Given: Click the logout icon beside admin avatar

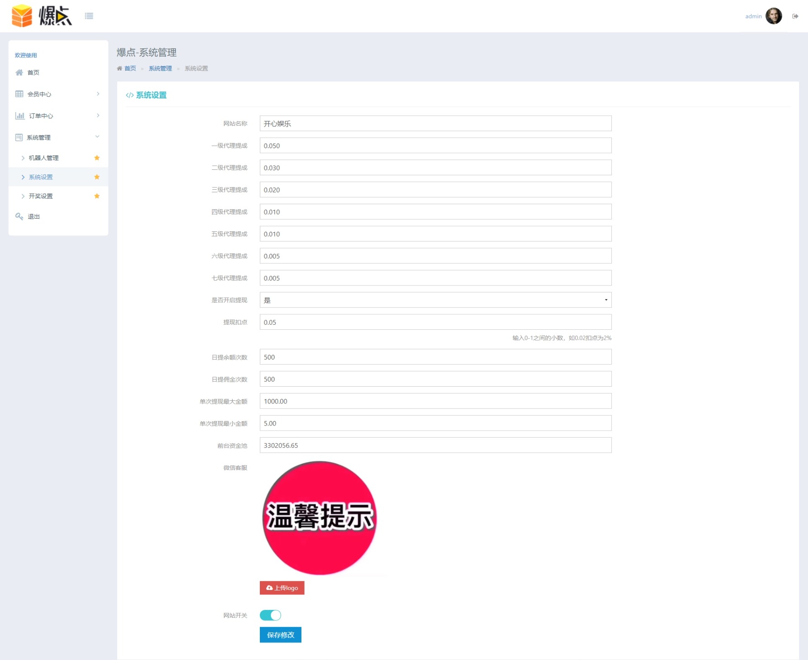Looking at the screenshot, I should 795,16.
